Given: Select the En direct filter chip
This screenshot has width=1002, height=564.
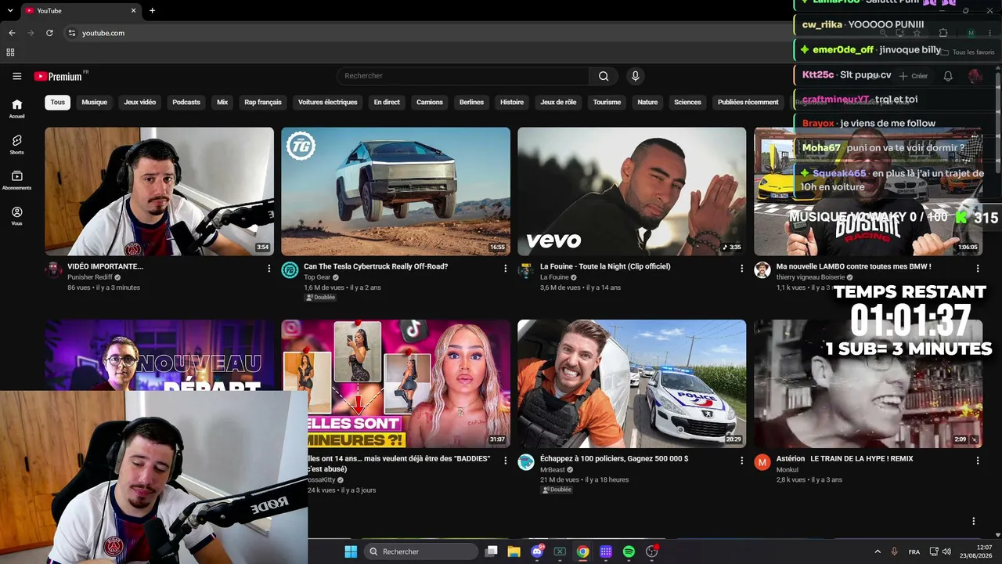Looking at the screenshot, I should (x=387, y=102).
